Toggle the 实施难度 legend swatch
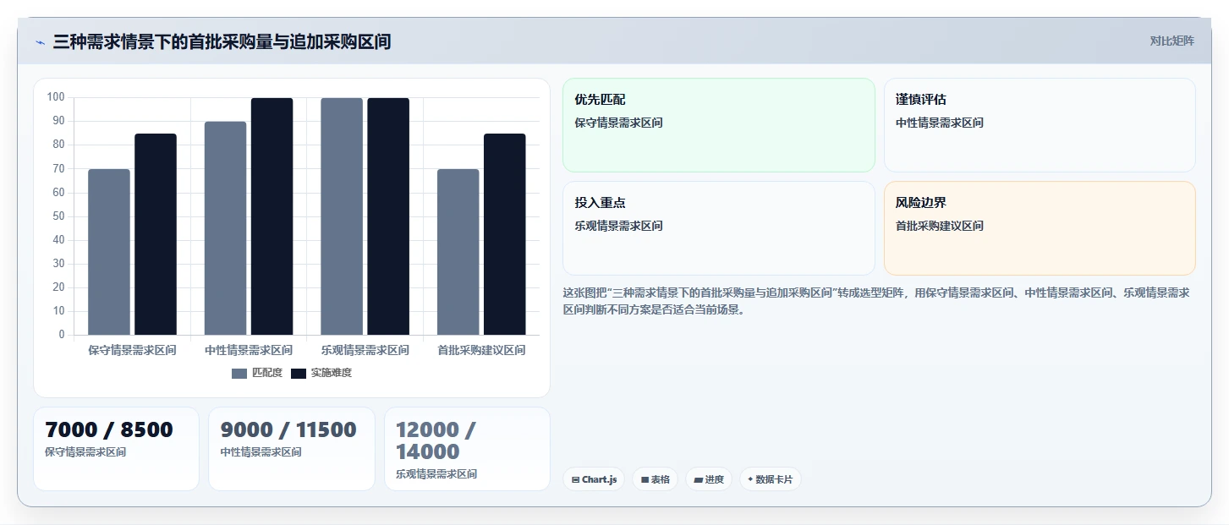The image size is (1229, 525). coord(299,373)
